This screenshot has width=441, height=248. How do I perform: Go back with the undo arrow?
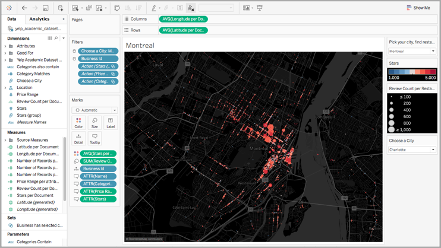pos(24,8)
